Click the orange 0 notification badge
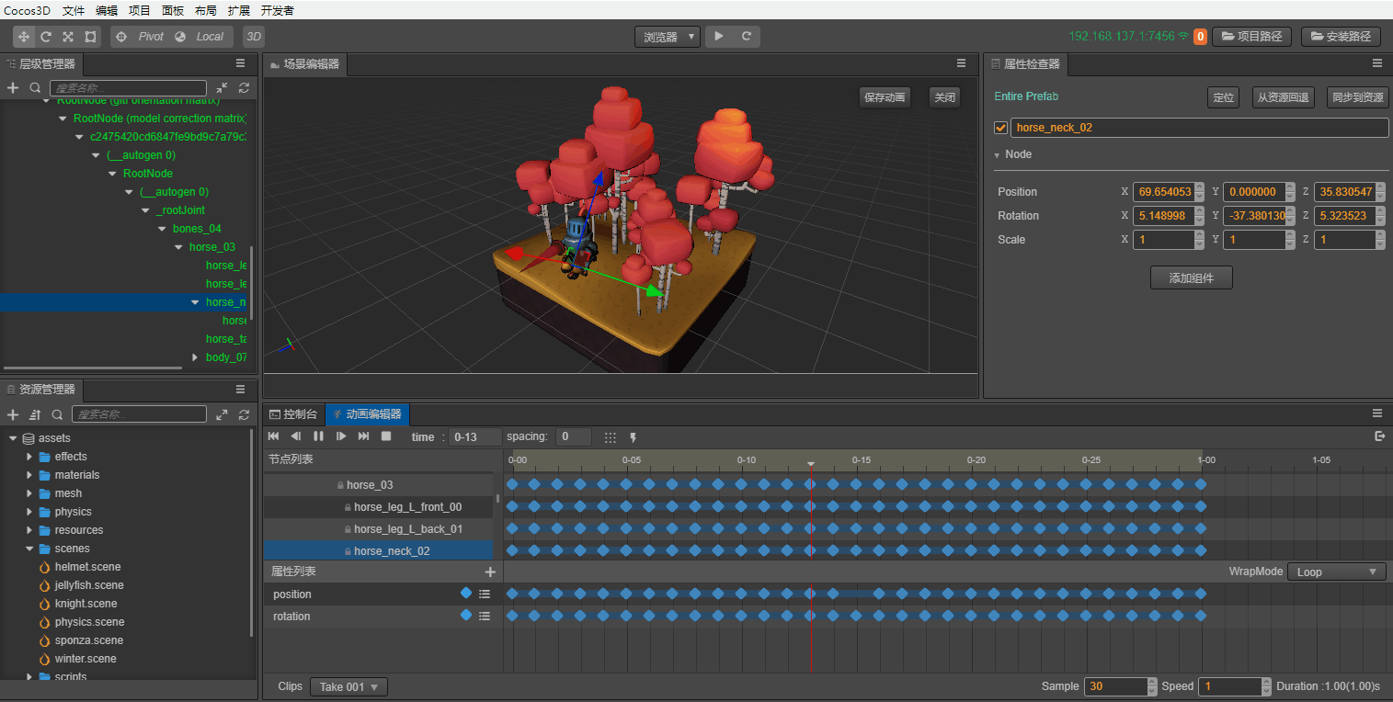The height and width of the screenshot is (702, 1393). point(1200,37)
